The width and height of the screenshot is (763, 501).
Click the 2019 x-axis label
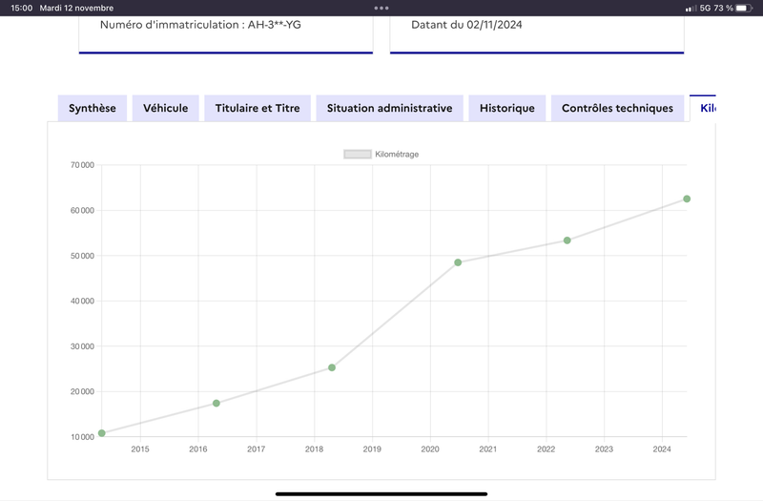[x=372, y=449]
